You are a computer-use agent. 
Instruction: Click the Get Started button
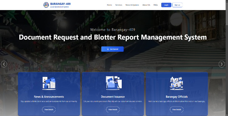pyautogui.click(x=112, y=49)
